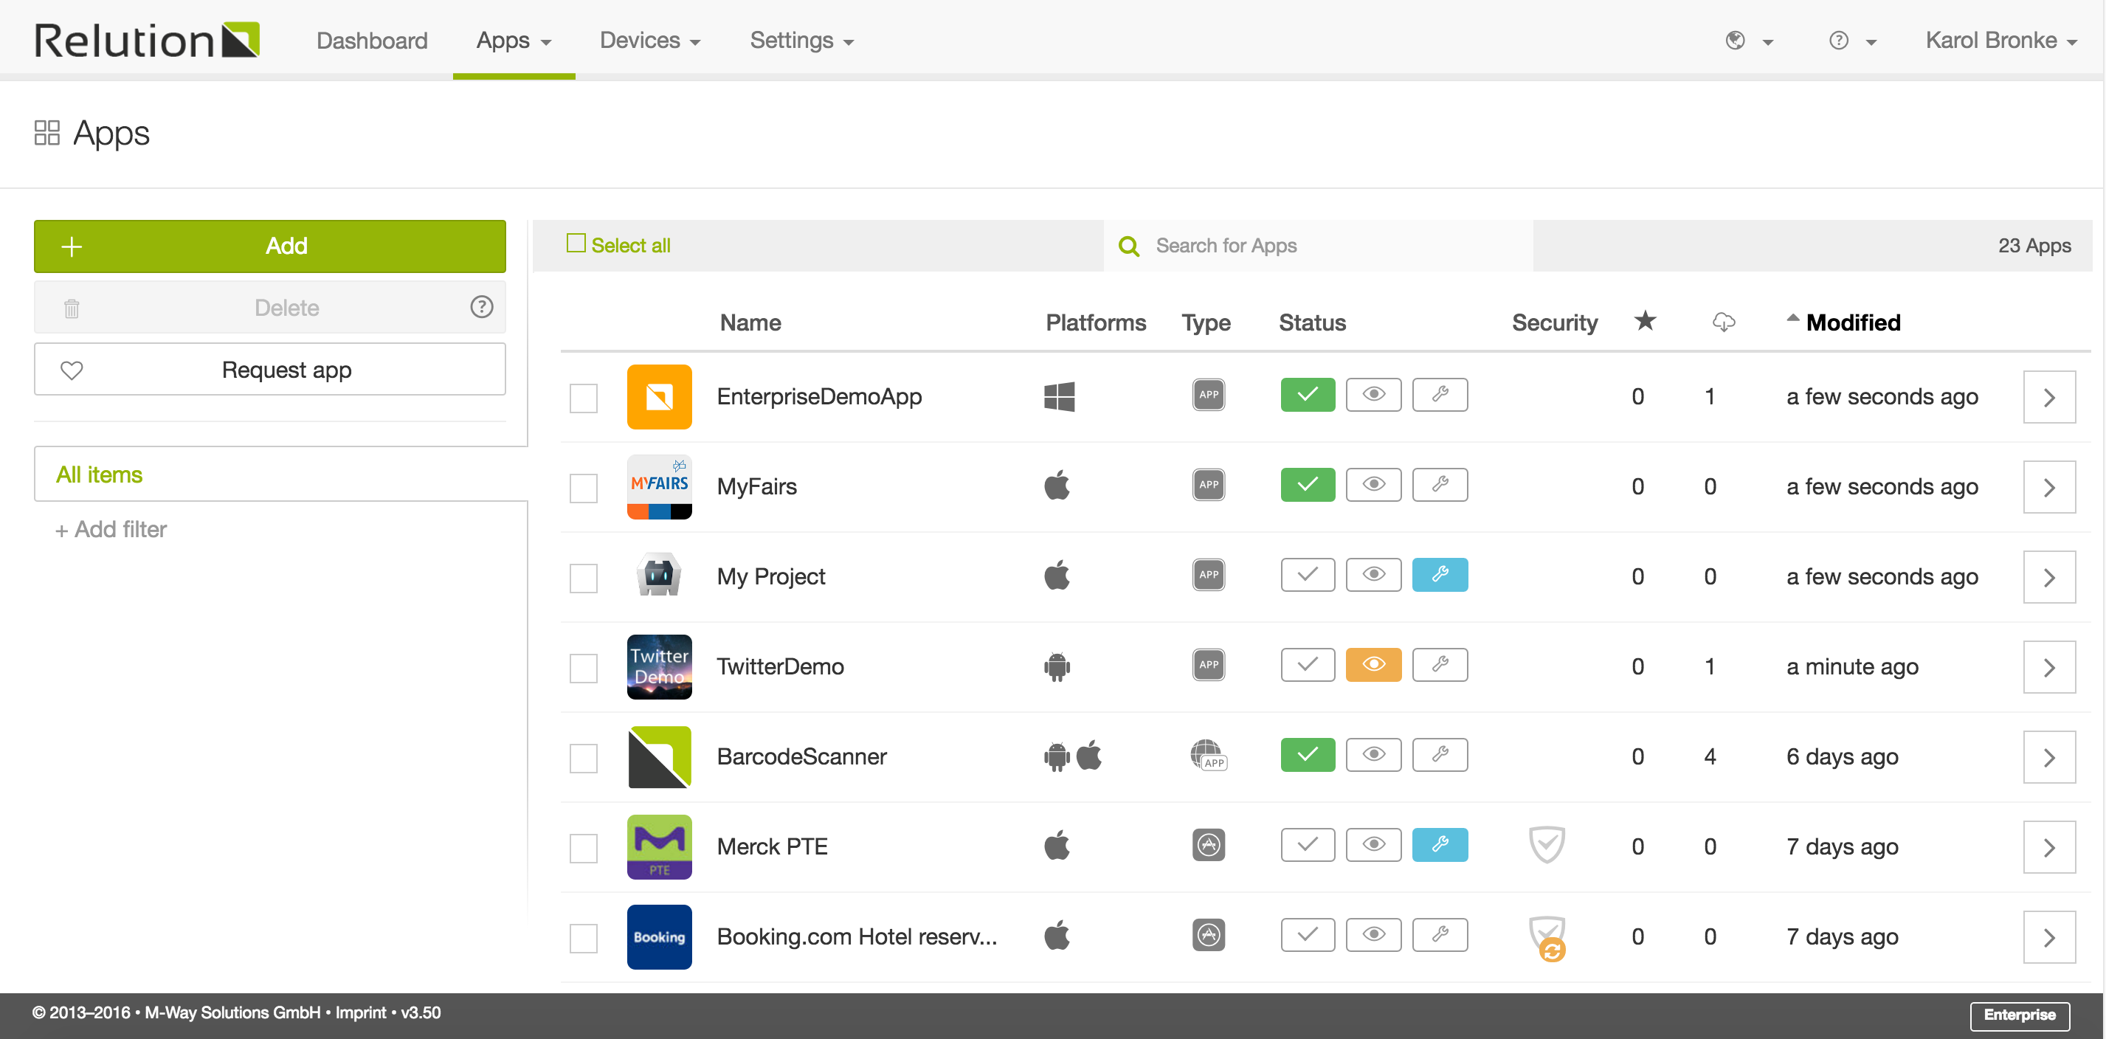Click the security shield icon for Merck PTE

point(1545,844)
